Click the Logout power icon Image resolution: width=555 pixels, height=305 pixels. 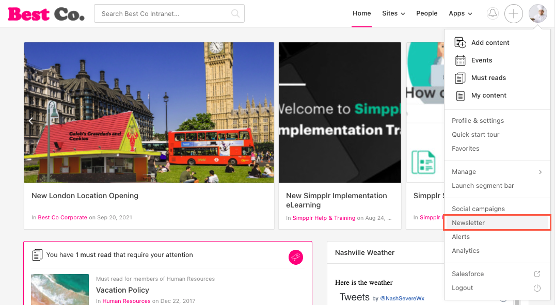(x=537, y=287)
